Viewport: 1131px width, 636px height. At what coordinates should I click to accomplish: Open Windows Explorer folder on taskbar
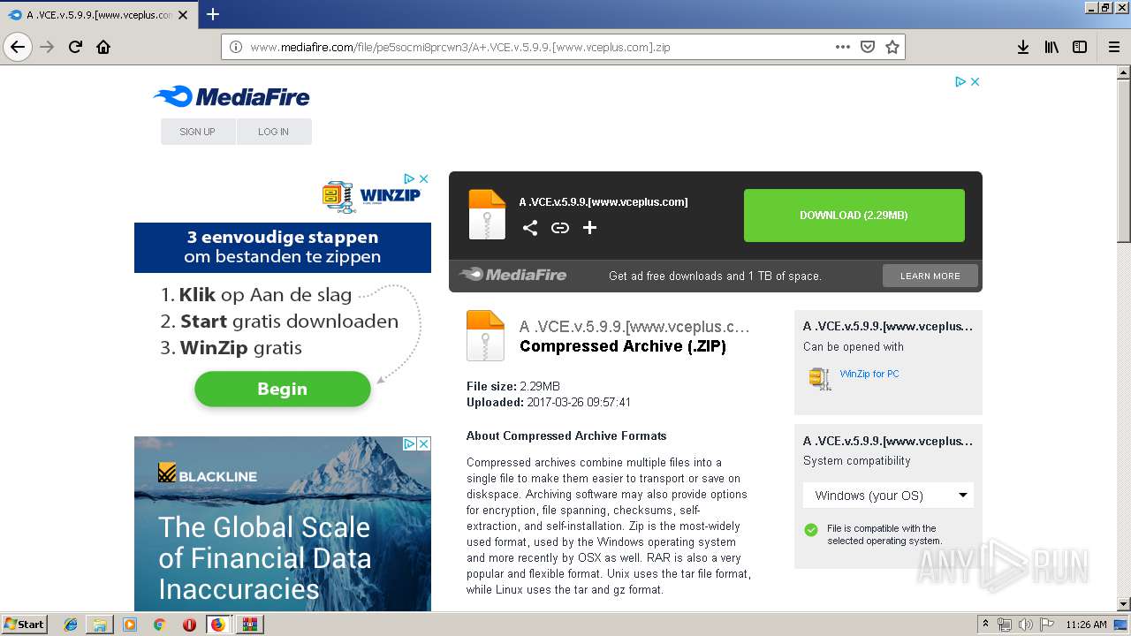tap(100, 625)
